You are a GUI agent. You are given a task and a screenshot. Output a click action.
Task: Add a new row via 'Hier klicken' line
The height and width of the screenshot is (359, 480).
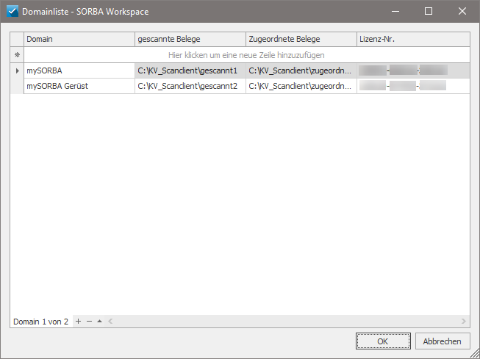click(x=247, y=55)
